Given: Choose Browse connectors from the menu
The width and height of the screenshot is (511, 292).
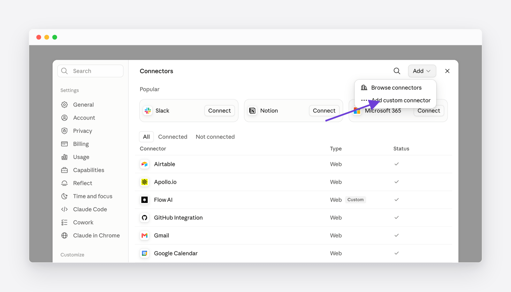Looking at the screenshot, I should pos(395,88).
